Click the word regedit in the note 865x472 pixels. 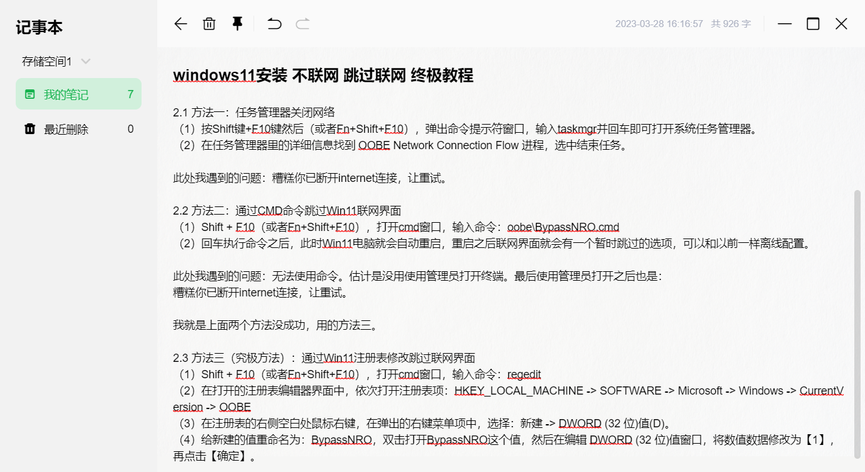point(524,374)
